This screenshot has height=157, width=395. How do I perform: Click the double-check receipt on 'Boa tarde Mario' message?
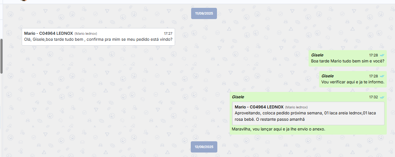(x=382, y=55)
